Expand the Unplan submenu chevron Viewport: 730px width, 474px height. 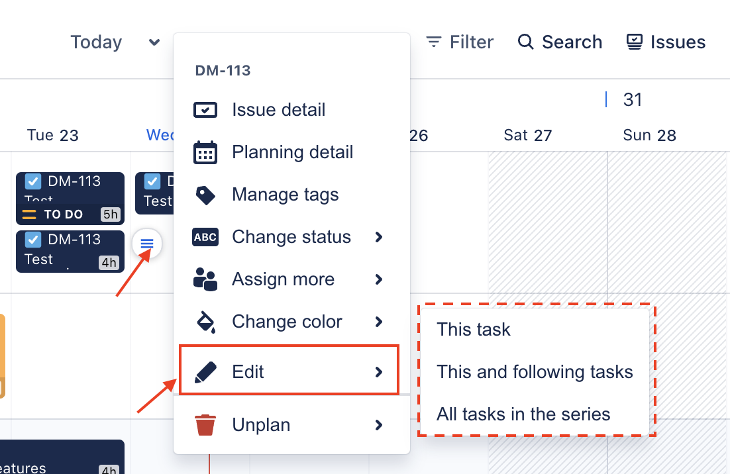[x=379, y=425]
